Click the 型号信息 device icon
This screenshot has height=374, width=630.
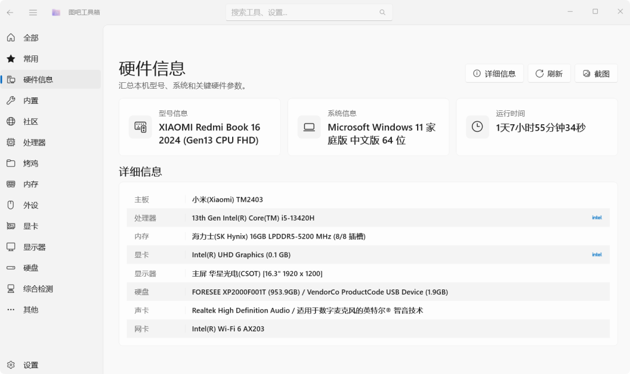[x=140, y=127]
